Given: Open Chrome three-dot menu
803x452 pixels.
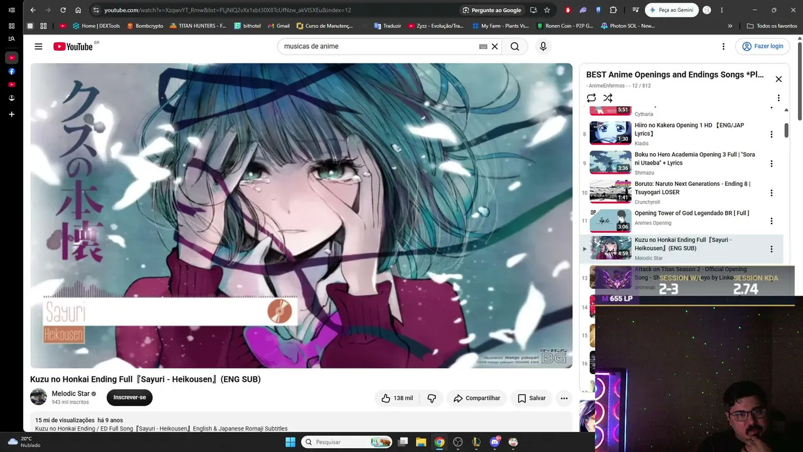Looking at the screenshot, I should click(721, 10).
